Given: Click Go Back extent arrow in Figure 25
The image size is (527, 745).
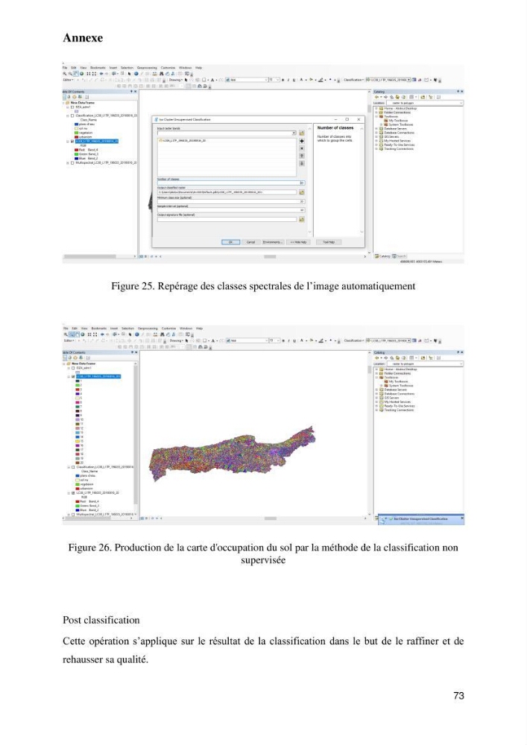Looking at the screenshot, I should click(x=101, y=74).
